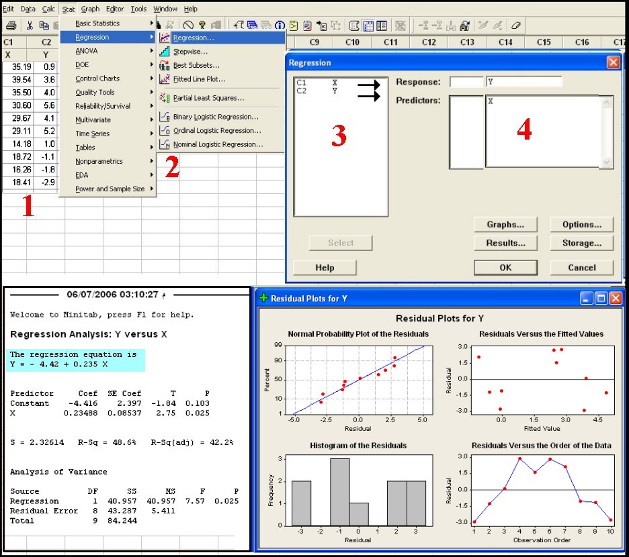Image resolution: width=629 pixels, height=557 pixels.
Task: Click OK in the Regression dialog
Action: coord(505,268)
